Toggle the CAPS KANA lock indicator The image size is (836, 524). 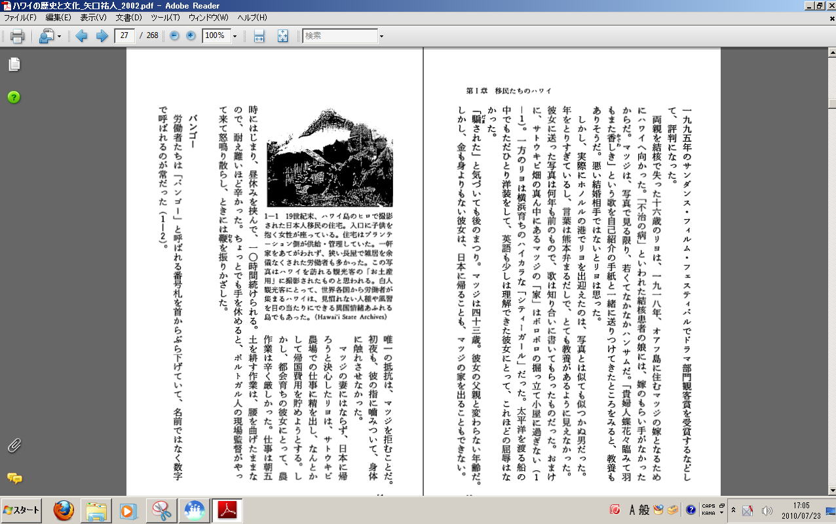point(708,510)
